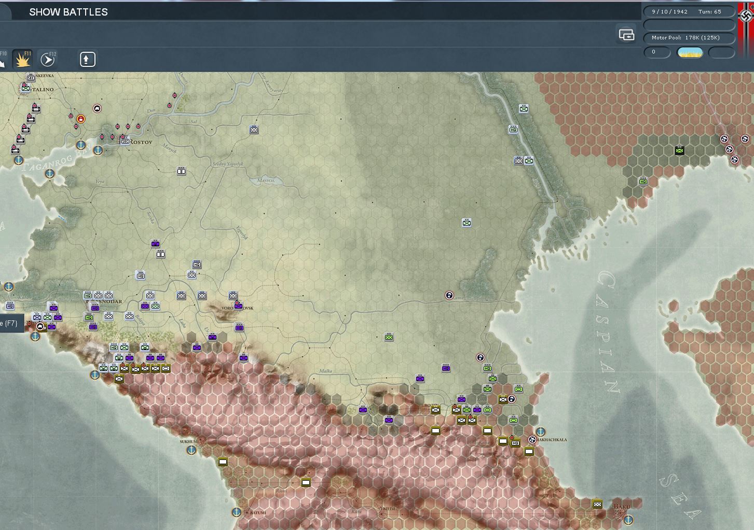754x530 pixels.
Task: Select green unit counter north of Malka label
Action: (389, 337)
